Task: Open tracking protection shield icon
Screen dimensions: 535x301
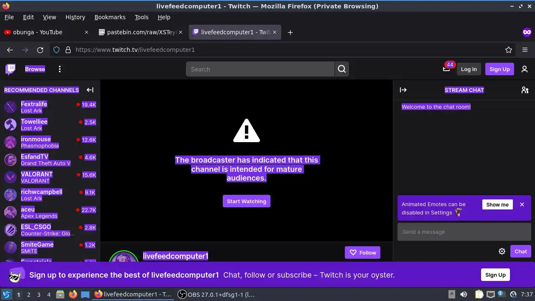Action: (x=56, y=50)
